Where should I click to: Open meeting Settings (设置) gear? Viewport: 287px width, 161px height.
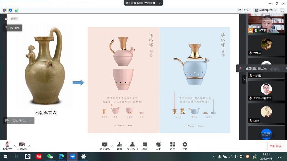[185, 146]
